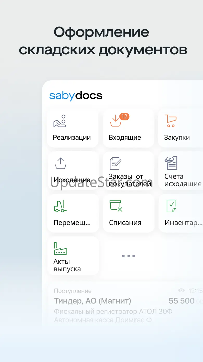Tap the Акты выпуска label

[67, 265]
